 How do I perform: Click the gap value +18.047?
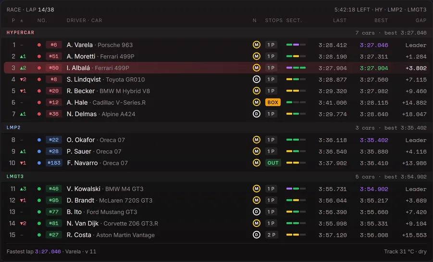(414, 114)
